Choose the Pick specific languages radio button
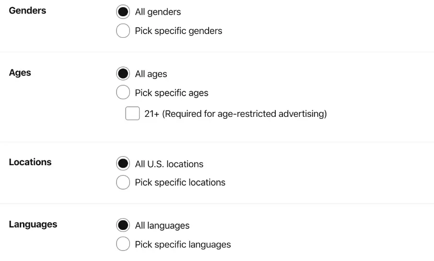The height and width of the screenshot is (261, 434). pos(123,244)
